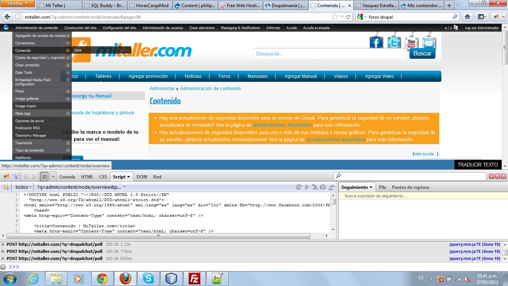
Task: Open Internet Explorer from the taskbar
Action: (33, 278)
